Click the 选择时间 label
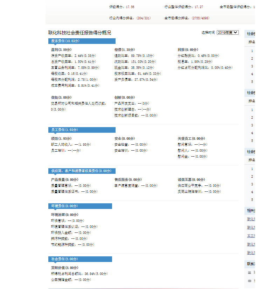 208,32
